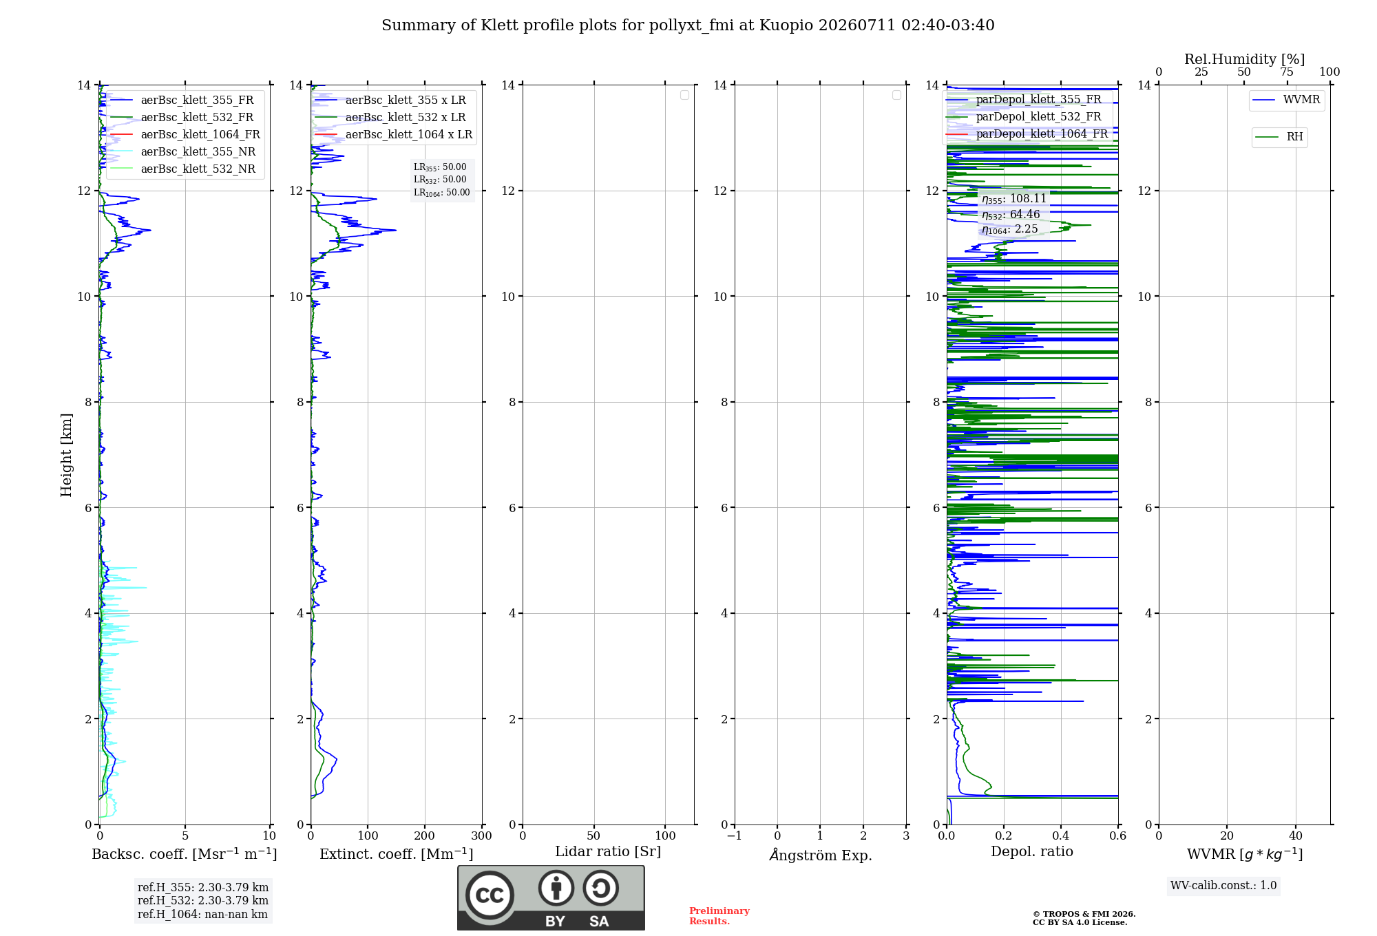Click the blue WVMR legend line
1377x936 pixels.
(1263, 100)
